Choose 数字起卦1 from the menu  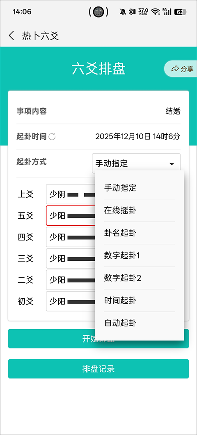(140, 255)
